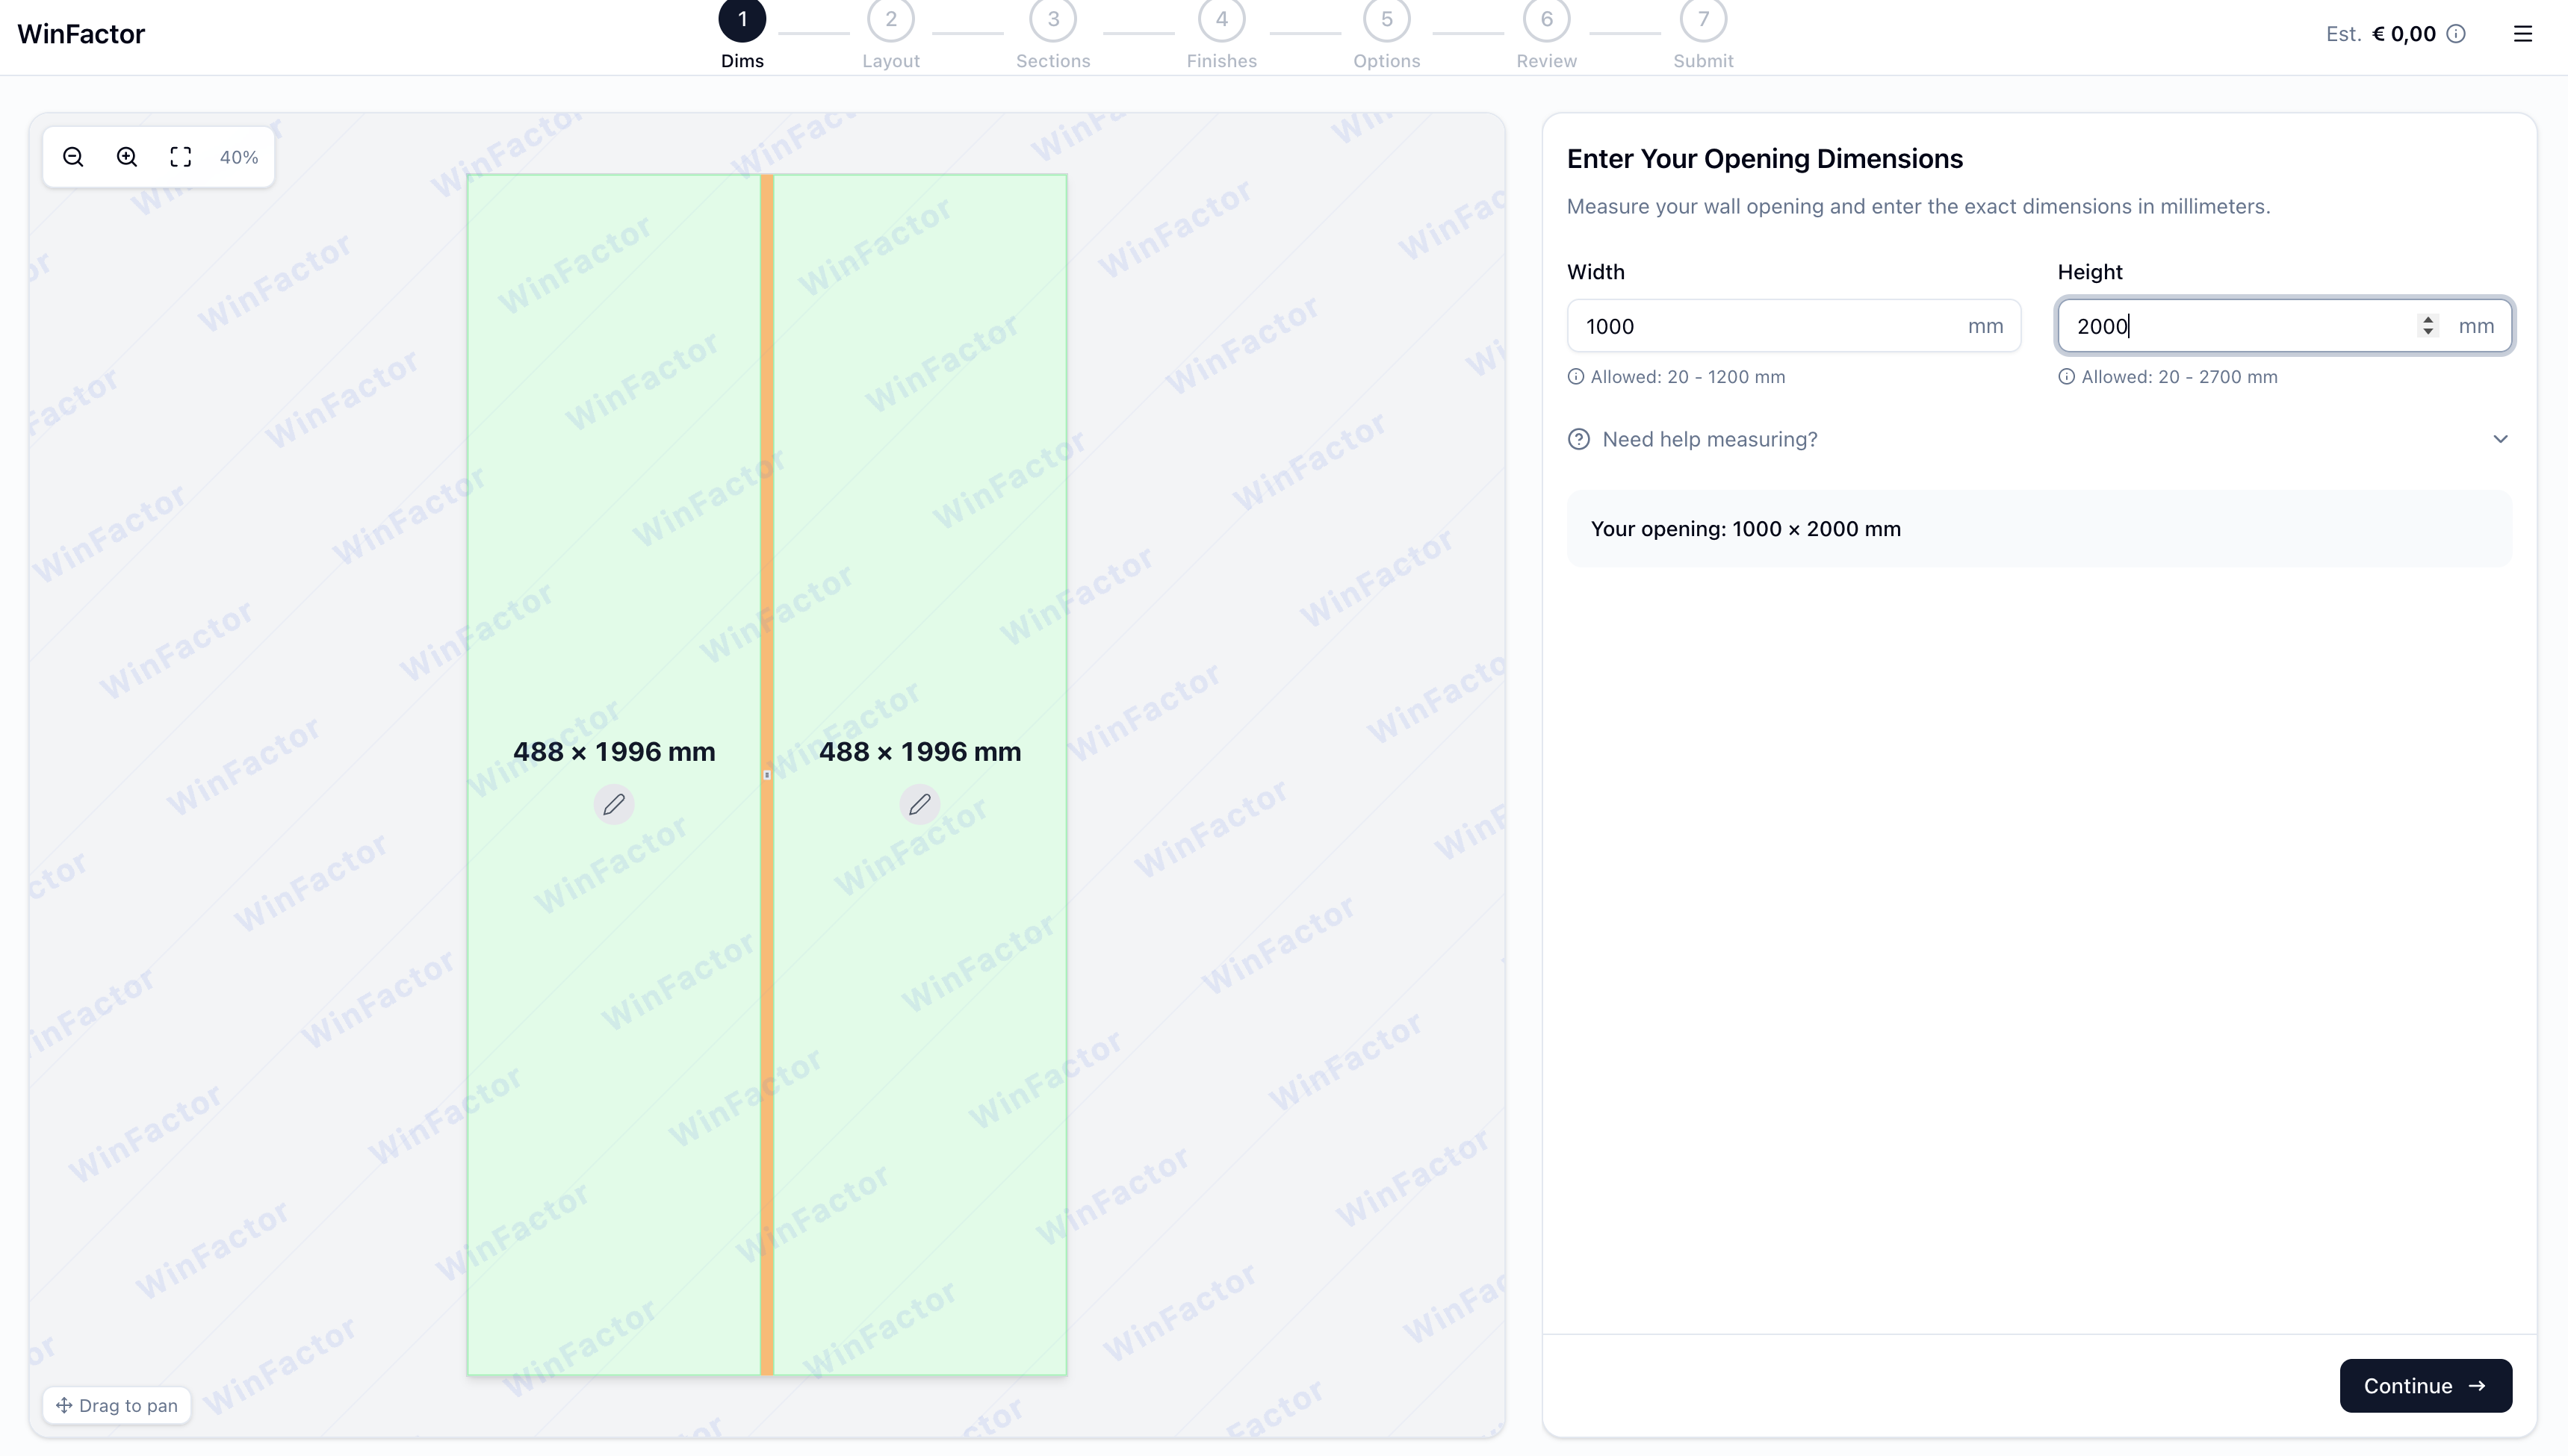Zoom in on the canvas
Viewport: 2568px width, 1456px height.
click(x=126, y=157)
